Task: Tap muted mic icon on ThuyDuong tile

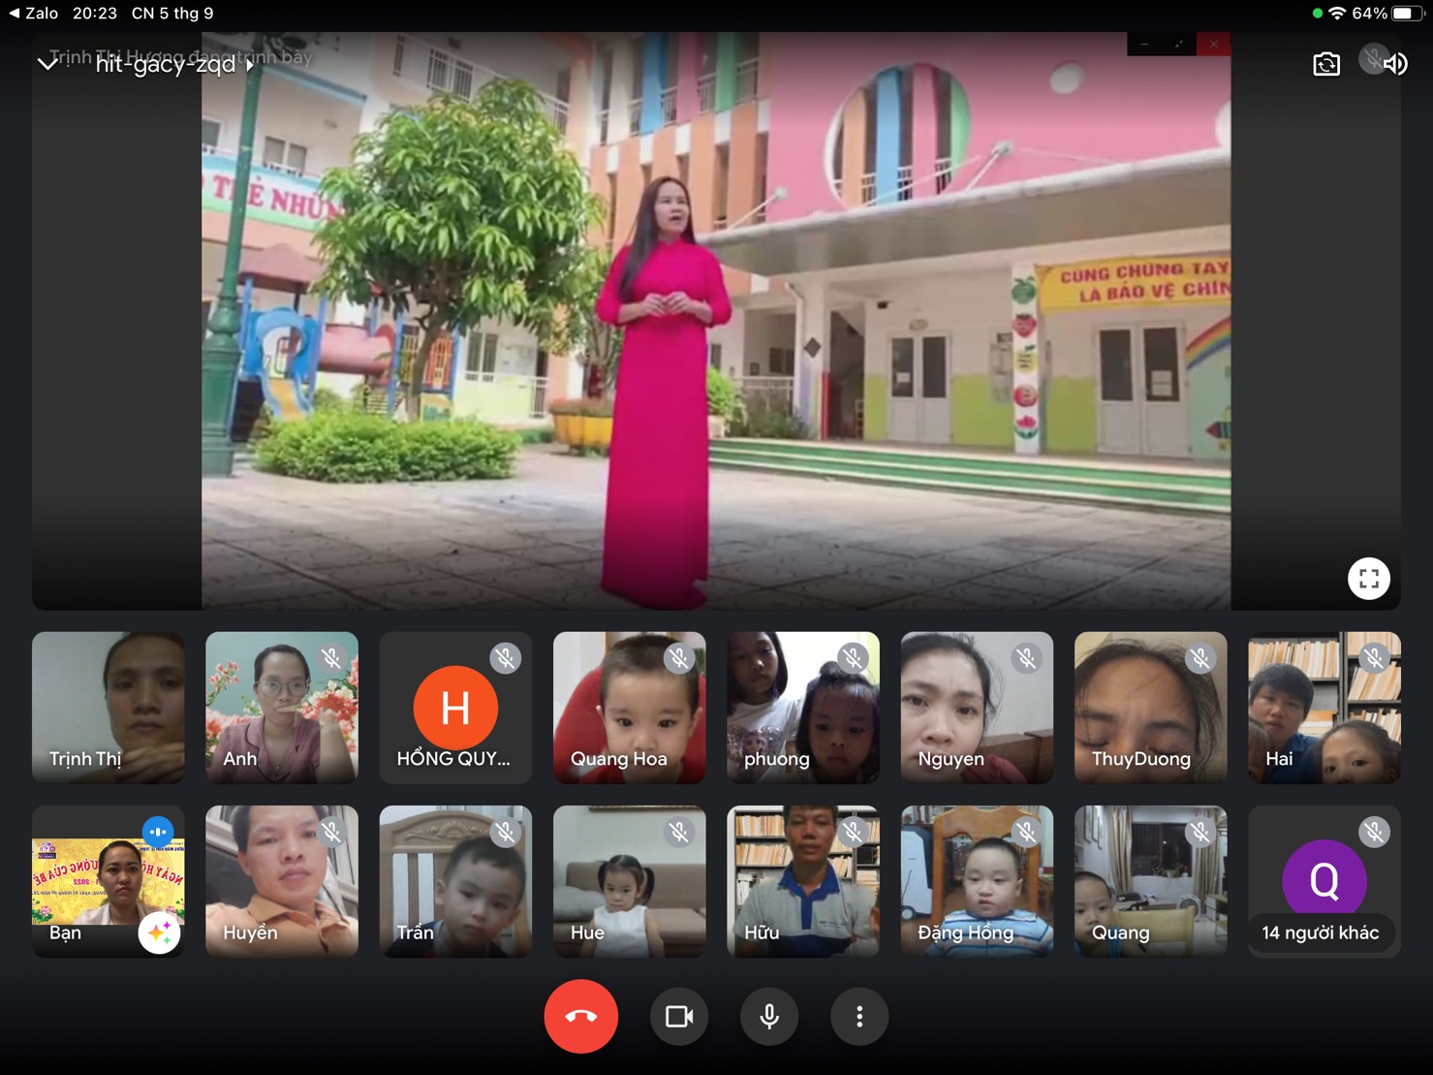Action: click(1199, 658)
